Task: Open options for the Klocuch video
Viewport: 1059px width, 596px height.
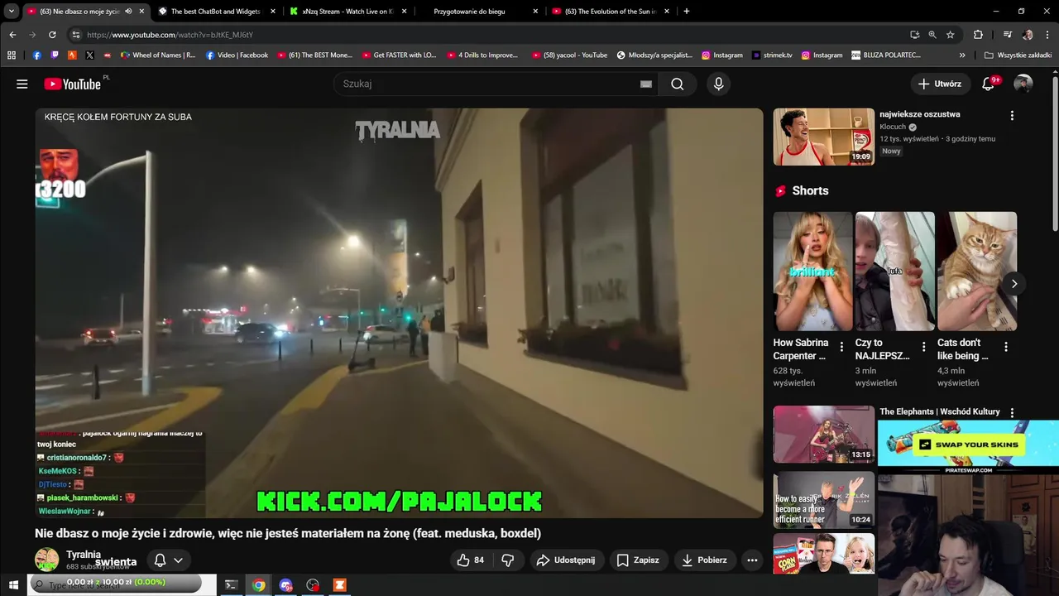Action: [x=1012, y=116]
